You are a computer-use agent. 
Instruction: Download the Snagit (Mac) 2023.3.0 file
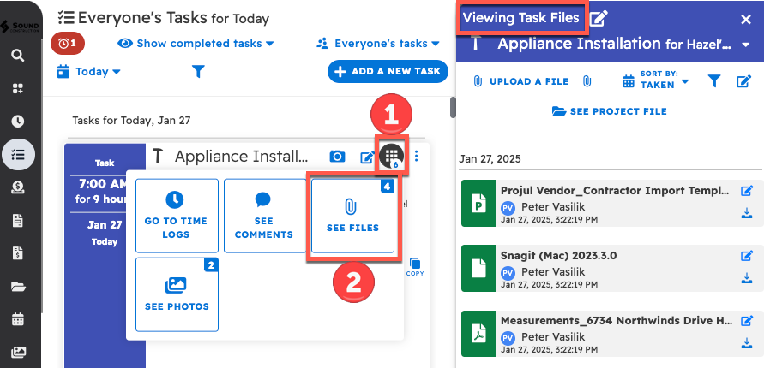click(746, 279)
